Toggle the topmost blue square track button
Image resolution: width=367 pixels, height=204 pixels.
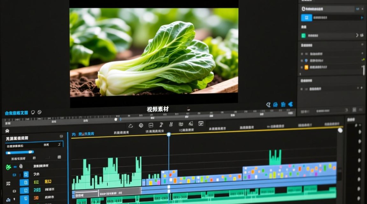pyautogui.click(x=26, y=174)
